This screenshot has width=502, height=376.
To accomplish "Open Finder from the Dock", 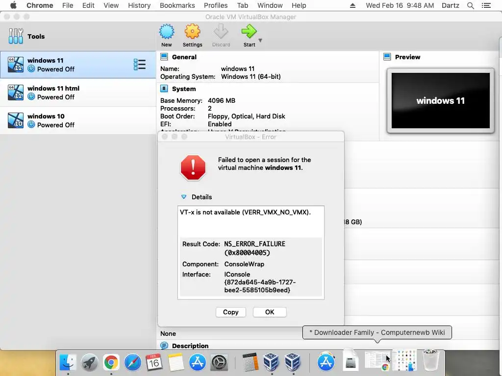I will 68,362.
